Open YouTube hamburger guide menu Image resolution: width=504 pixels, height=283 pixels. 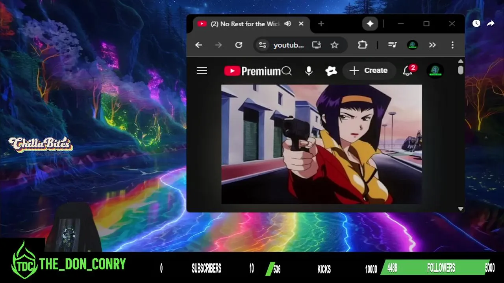point(202,71)
